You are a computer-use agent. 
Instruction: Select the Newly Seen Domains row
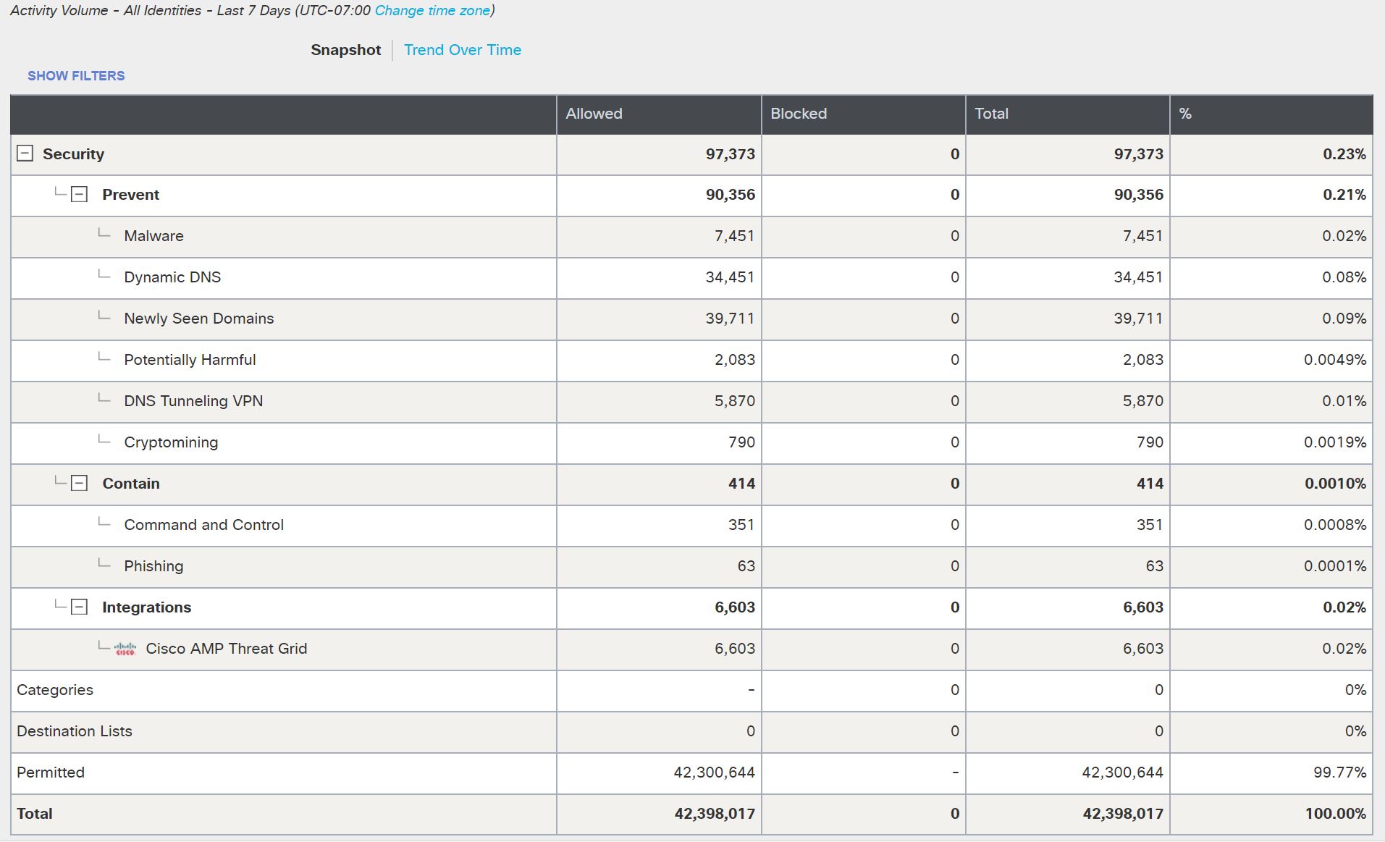coord(198,319)
